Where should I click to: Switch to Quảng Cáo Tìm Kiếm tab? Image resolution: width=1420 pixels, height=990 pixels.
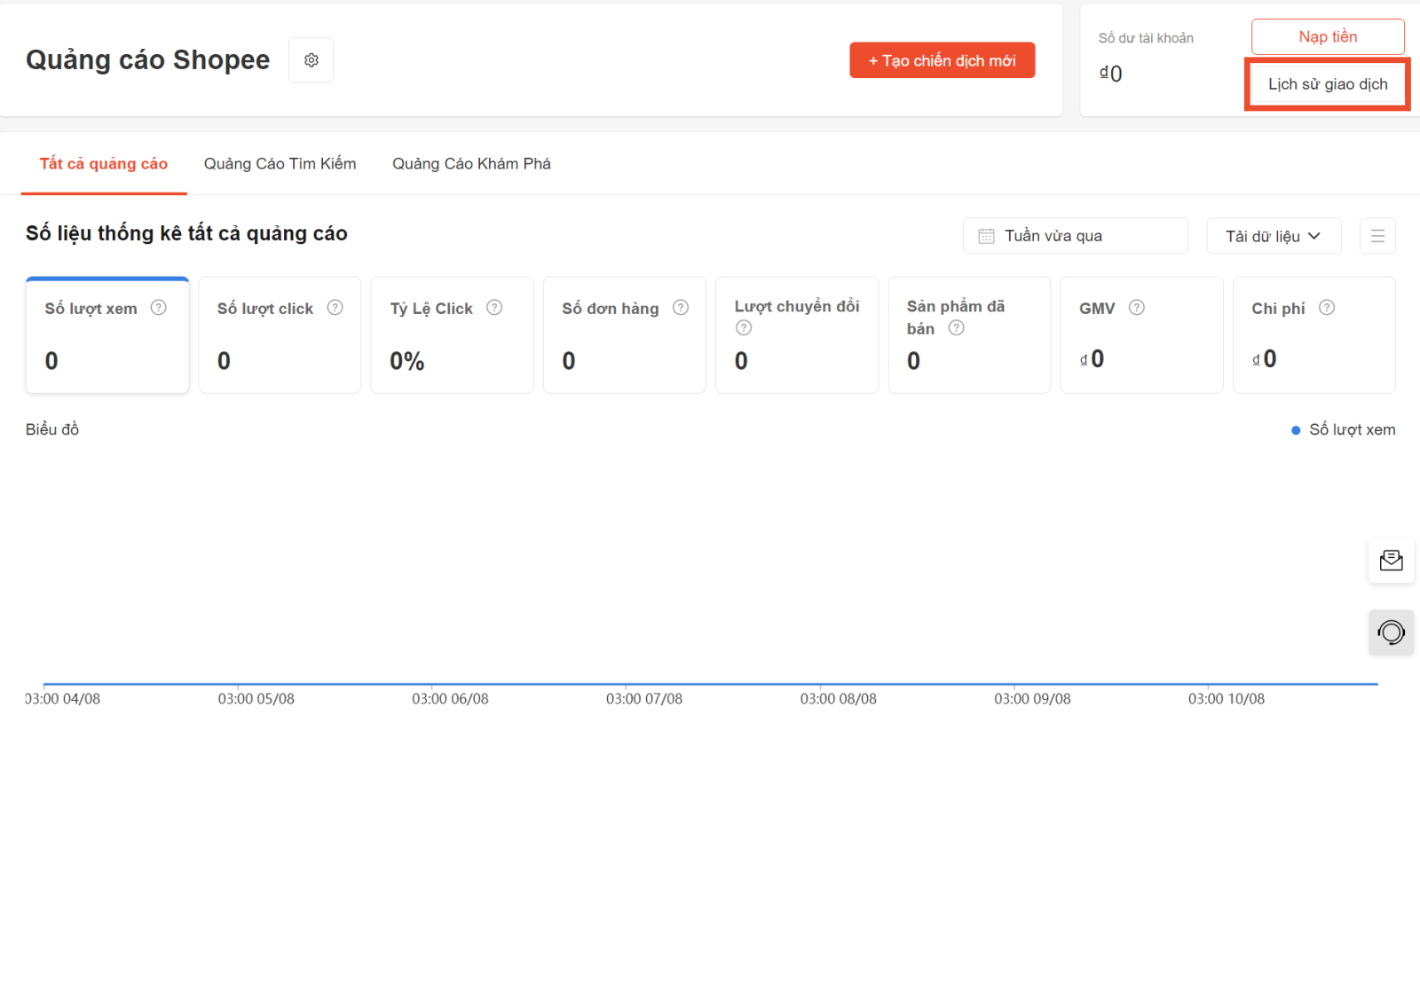click(x=280, y=164)
